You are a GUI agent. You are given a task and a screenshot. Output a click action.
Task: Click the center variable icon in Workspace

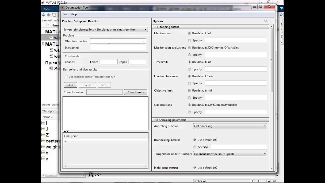(x=43, y=141)
